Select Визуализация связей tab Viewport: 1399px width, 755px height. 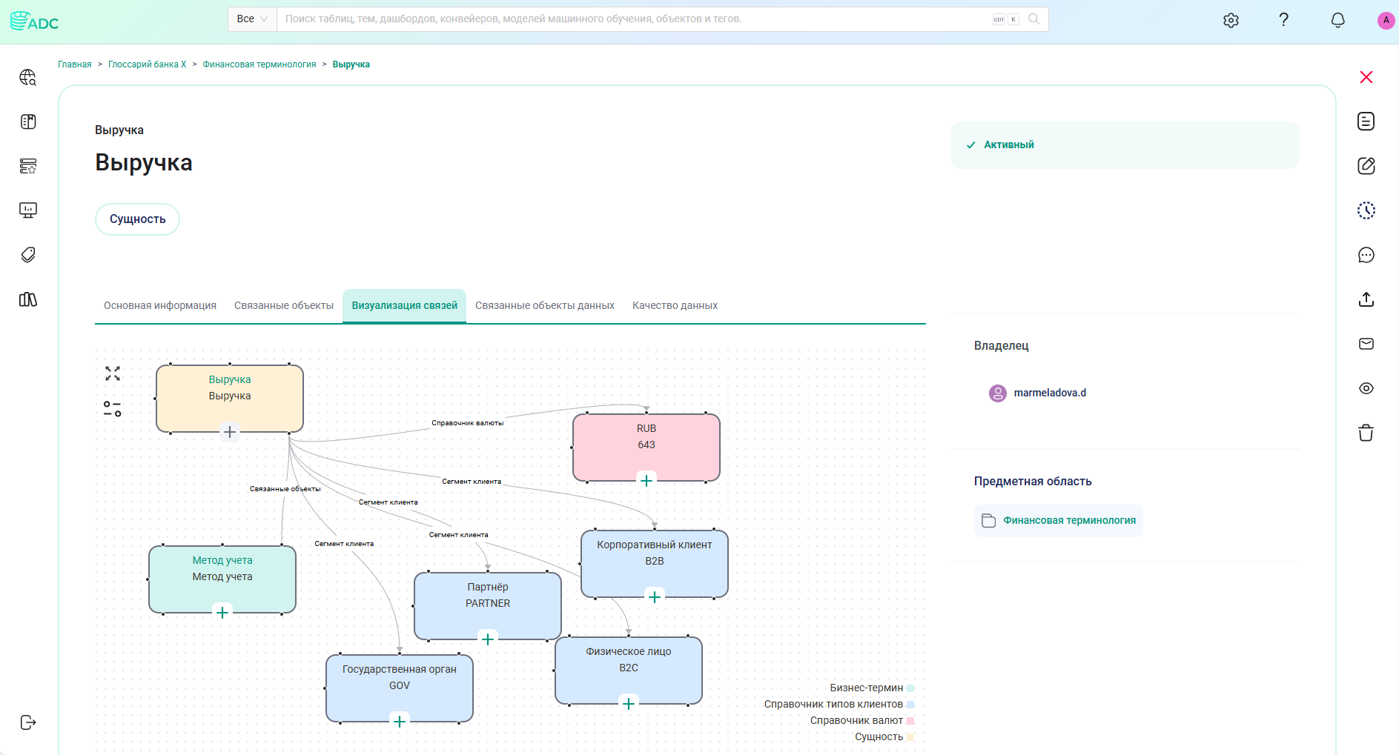coord(405,305)
